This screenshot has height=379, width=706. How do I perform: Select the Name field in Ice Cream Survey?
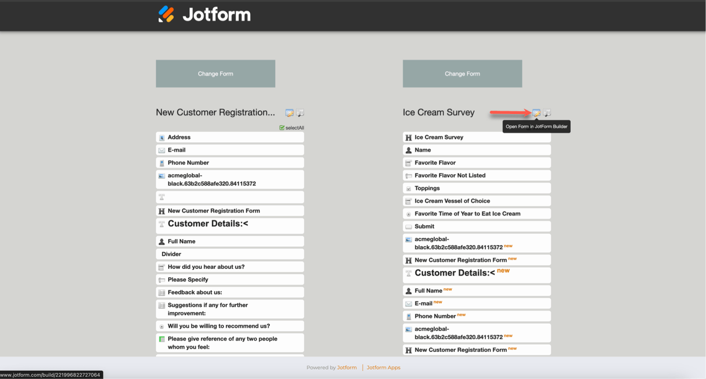click(477, 150)
